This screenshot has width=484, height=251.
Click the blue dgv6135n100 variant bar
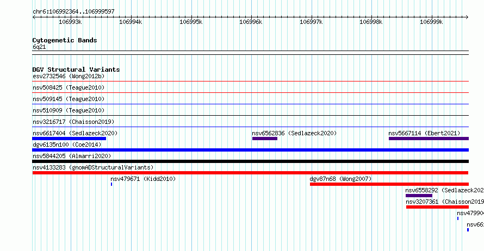[x=250, y=150]
